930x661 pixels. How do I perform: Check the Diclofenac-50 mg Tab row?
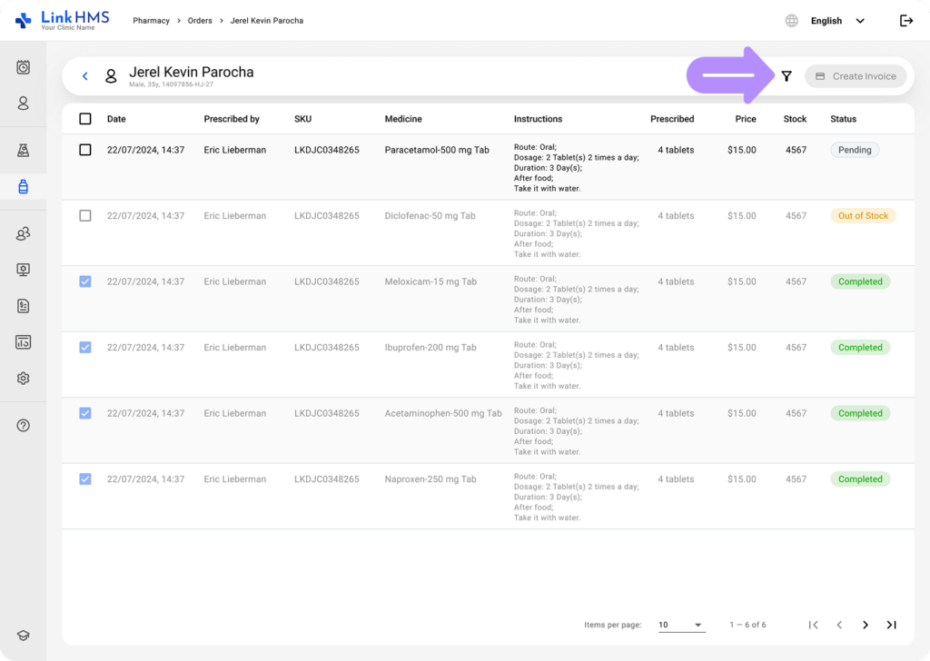[x=85, y=216]
